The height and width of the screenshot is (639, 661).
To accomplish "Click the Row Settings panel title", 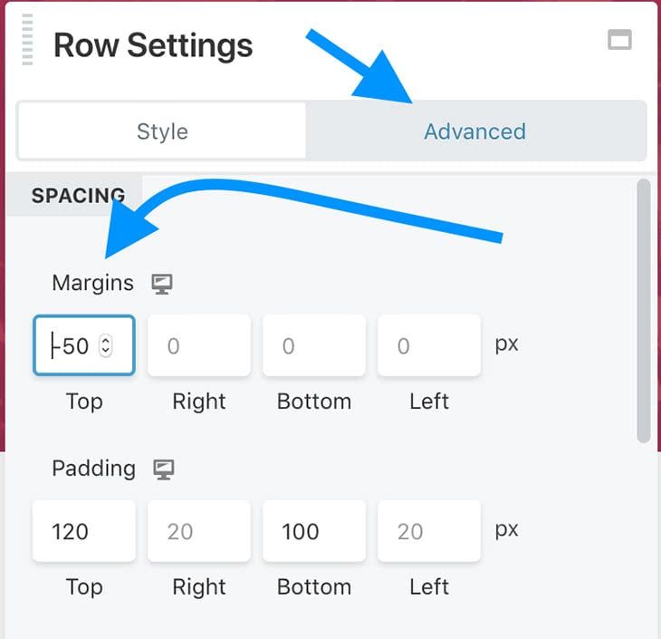I will 153,45.
